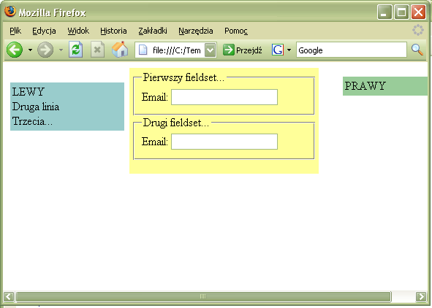Click the Przejdź go button
The width and height of the screenshot is (432, 308).
[x=243, y=50]
